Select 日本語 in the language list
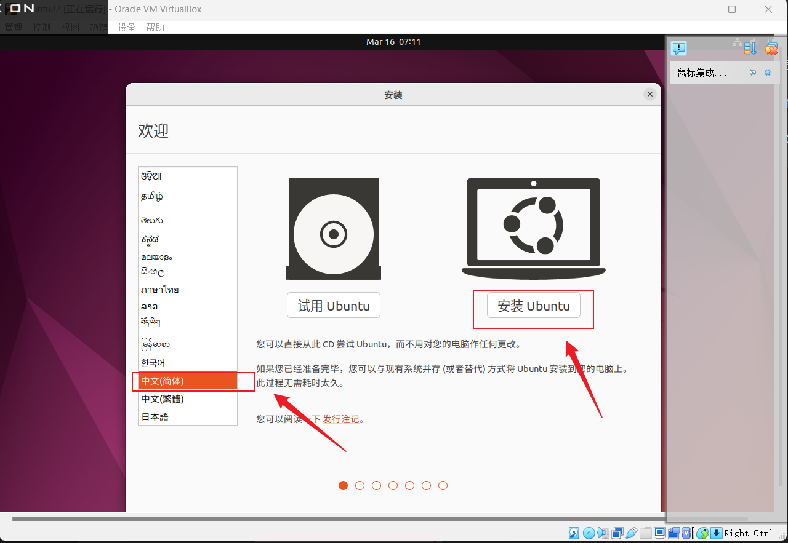The width and height of the screenshot is (788, 543). pyautogui.click(x=188, y=417)
